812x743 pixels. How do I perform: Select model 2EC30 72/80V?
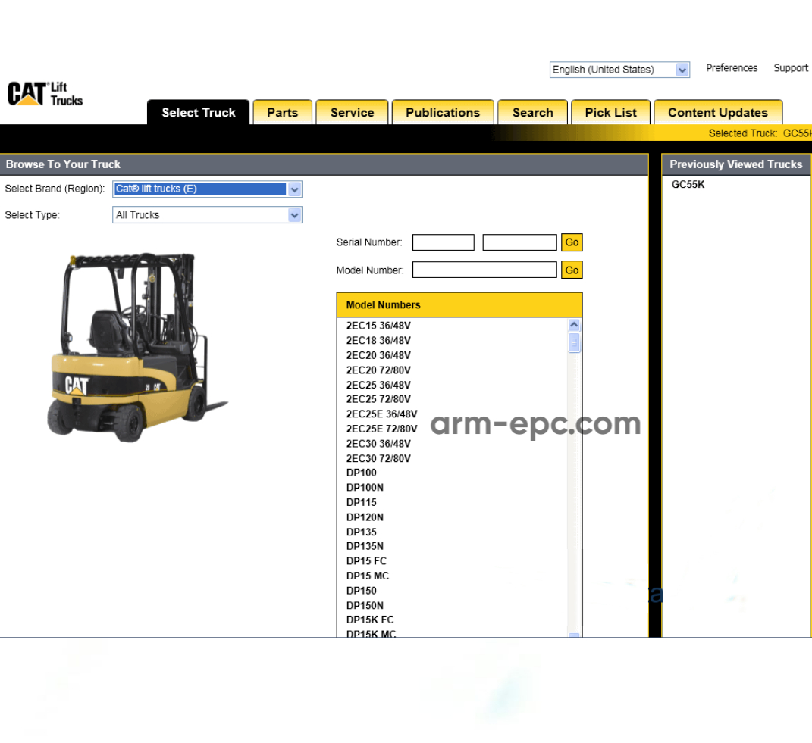[378, 458]
